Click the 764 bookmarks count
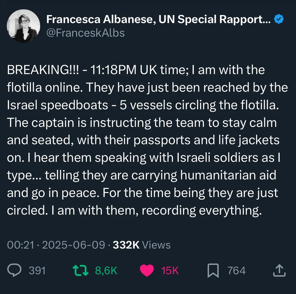 click(x=237, y=270)
